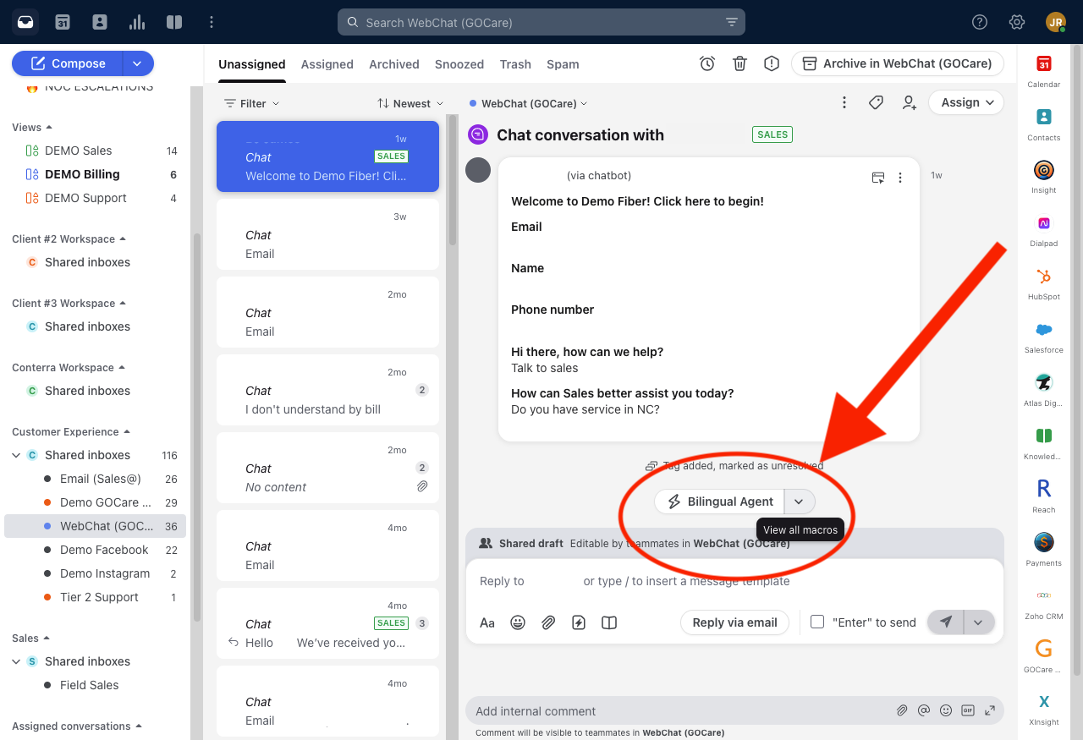
Task: Select Unassigned tab
Action: pos(252,64)
